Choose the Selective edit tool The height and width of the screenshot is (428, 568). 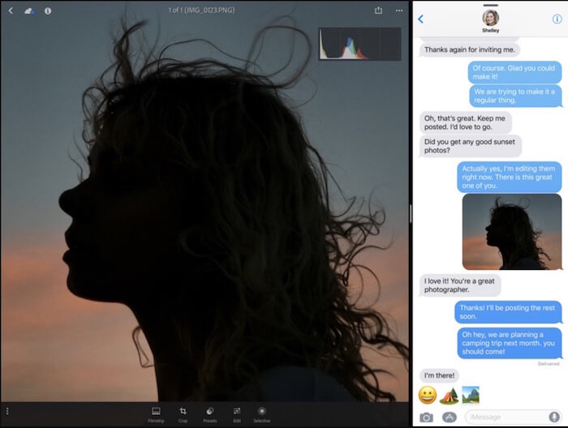click(262, 414)
